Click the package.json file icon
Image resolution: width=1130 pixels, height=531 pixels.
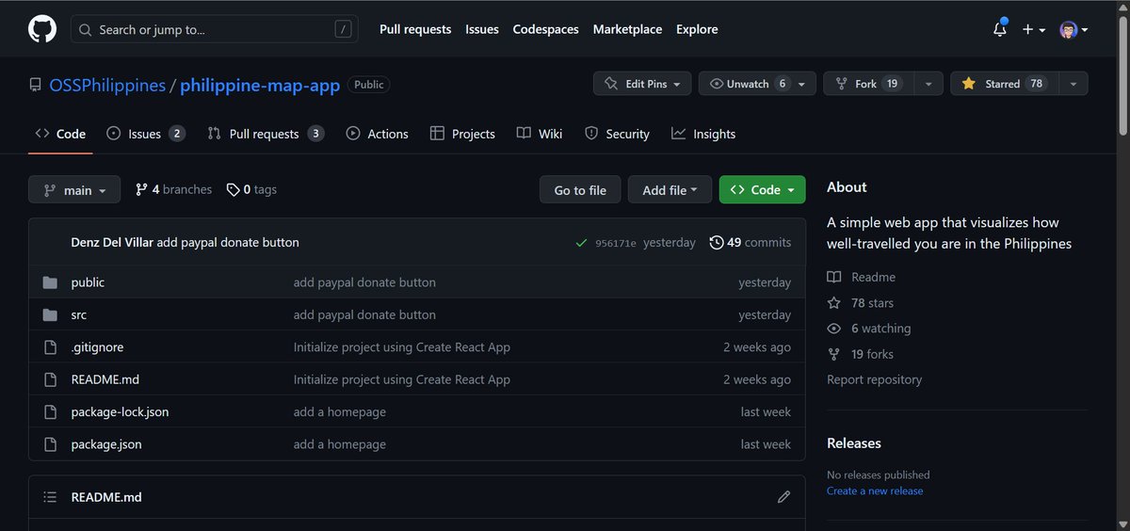51,443
